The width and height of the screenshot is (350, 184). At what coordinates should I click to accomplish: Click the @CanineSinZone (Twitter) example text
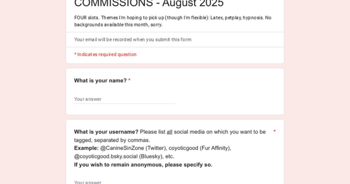click(133, 148)
